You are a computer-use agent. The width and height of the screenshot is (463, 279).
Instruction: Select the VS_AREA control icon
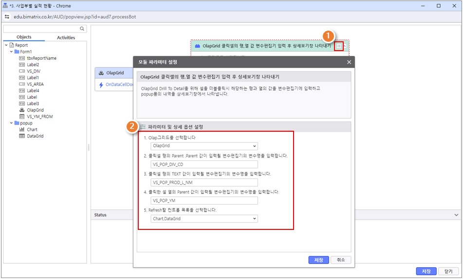(22, 84)
